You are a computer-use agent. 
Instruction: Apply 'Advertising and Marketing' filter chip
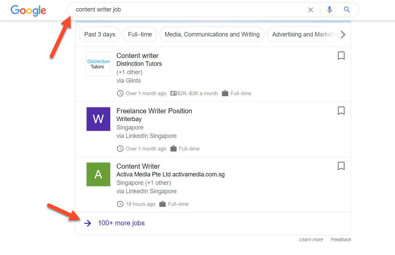(304, 34)
